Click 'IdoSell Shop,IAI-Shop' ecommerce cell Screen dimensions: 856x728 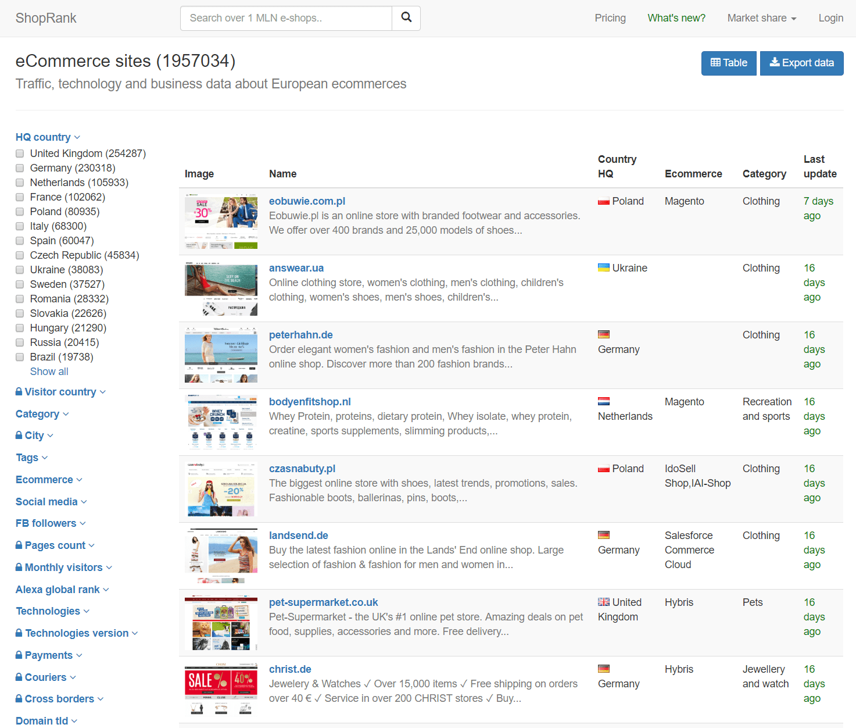(x=698, y=476)
